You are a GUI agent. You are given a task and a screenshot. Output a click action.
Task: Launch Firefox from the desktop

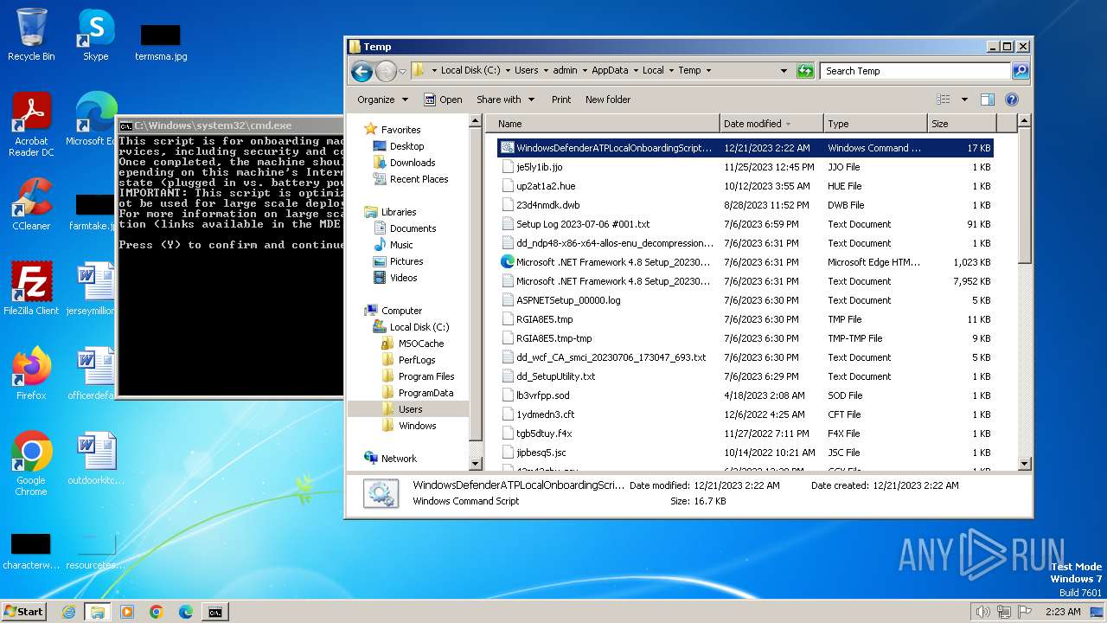[x=31, y=374]
